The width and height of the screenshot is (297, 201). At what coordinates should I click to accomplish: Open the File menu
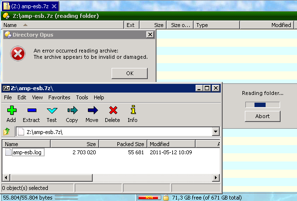click(8, 97)
